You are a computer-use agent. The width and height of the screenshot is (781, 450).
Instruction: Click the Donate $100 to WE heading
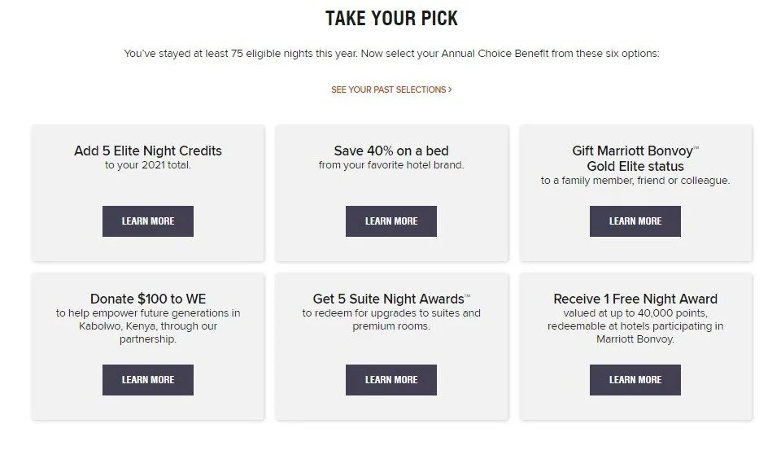(x=147, y=299)
